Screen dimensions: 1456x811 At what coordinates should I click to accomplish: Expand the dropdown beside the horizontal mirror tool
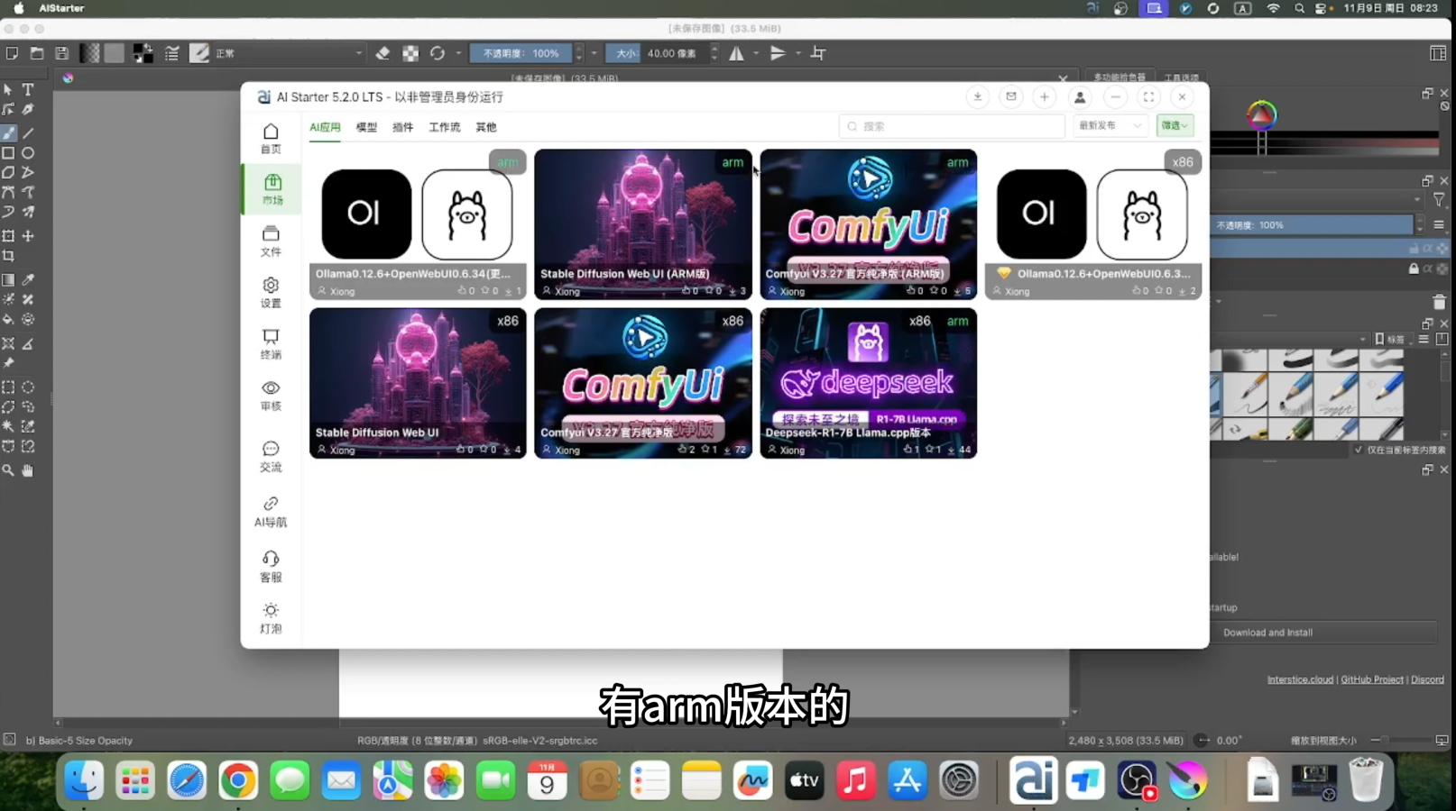756,53
